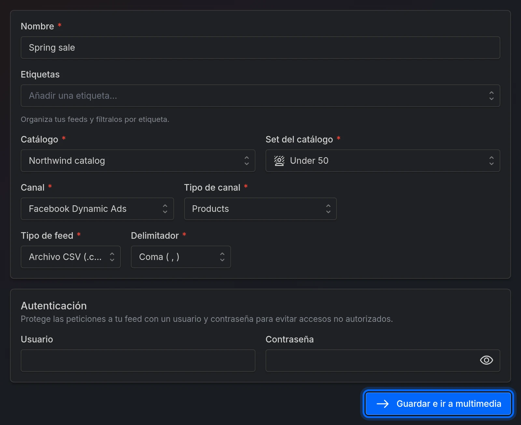Open the Tipo de feed Archivo CSV dropdown

pos(71,257)
